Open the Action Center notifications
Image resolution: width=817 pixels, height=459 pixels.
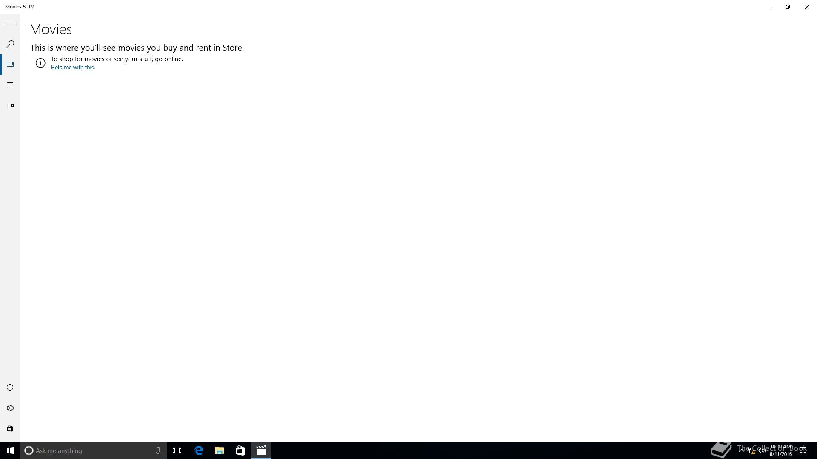[803, 450]
